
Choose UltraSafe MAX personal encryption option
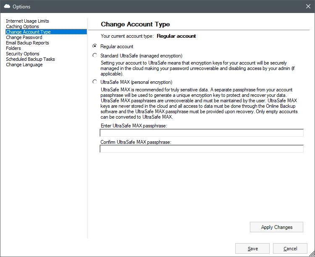point(94,82)
